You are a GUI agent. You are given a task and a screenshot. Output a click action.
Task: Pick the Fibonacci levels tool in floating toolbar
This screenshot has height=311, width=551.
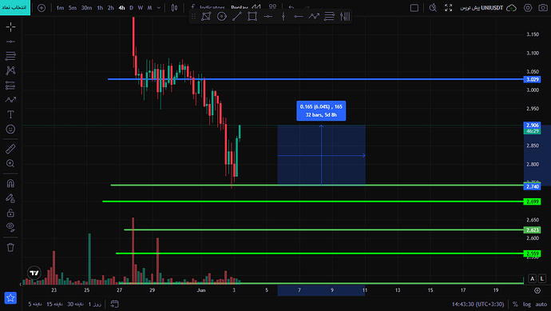point(329,16)
